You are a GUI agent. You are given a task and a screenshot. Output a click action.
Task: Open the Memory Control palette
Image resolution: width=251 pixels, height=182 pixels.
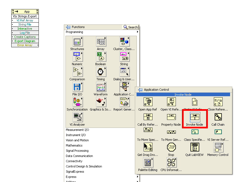tap(218, 147)
